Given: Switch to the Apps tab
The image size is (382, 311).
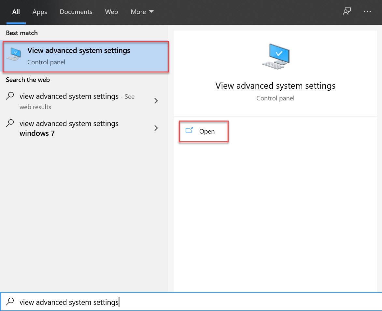Looking at the screenshot, I should (40, 12).
